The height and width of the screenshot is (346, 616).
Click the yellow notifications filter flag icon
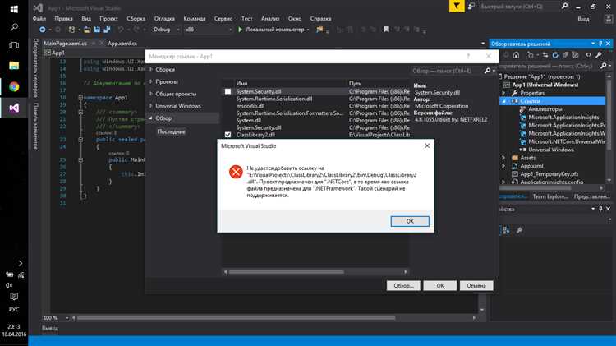(x=457, y=7)
